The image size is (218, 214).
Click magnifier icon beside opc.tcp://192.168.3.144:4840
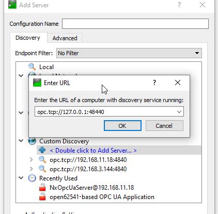pos(42,169)
